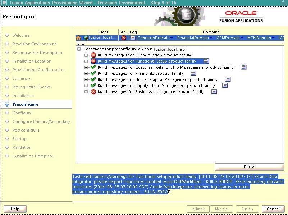Image resolution: width=288 pixels, height=215 pixels.
Task: Click HCMDomain in the Domains column
Action: tap(259, 38)
